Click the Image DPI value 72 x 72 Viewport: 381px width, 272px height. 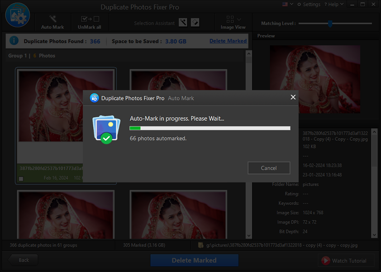pyautogui.click(x=310, y=222)
